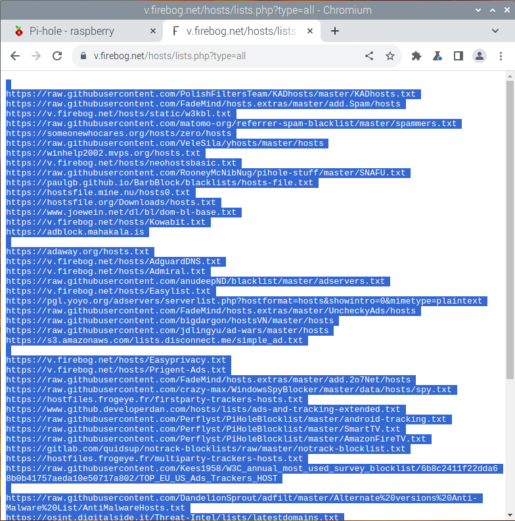Click the KADhosts.txt URL line
This screenshot has width=515, height=521.
[211, 94]
